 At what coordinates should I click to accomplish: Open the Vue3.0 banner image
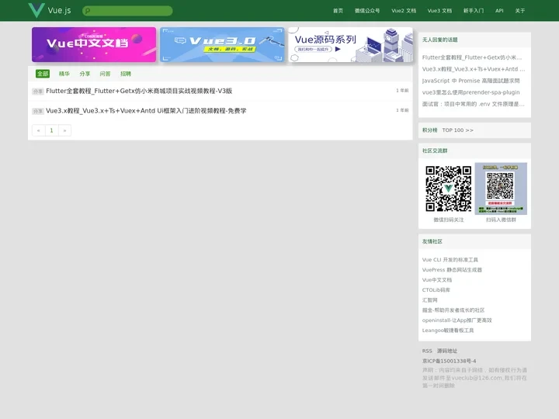(222, 44)
